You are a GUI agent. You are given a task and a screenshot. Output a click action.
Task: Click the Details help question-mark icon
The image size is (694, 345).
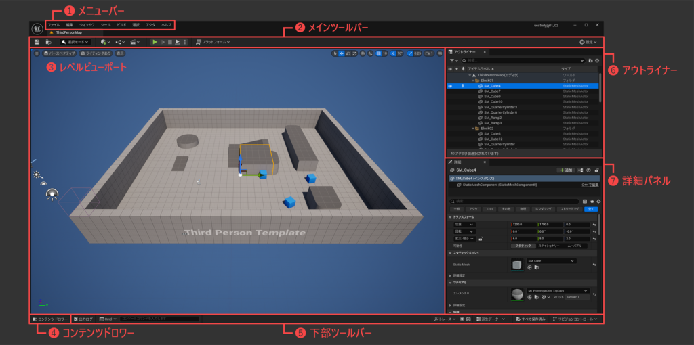(x=589, y=170)
